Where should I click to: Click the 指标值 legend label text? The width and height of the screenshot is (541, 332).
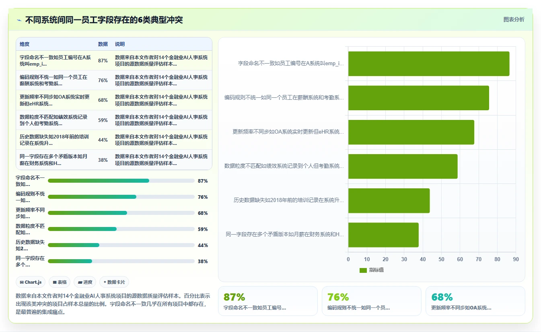[x=376, y=270]
